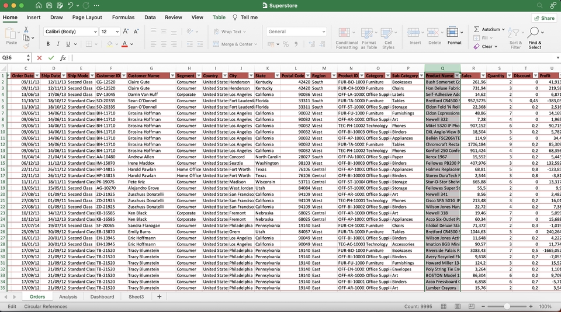Toggle Wrap Text
Image resolution: width=561 pixels, height=312 pixels.
230,32
